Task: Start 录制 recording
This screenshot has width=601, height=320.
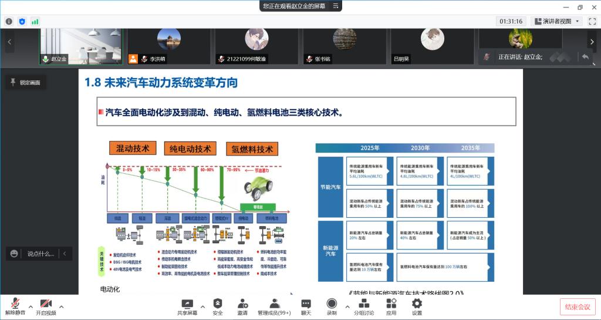Action: [332, 307]
